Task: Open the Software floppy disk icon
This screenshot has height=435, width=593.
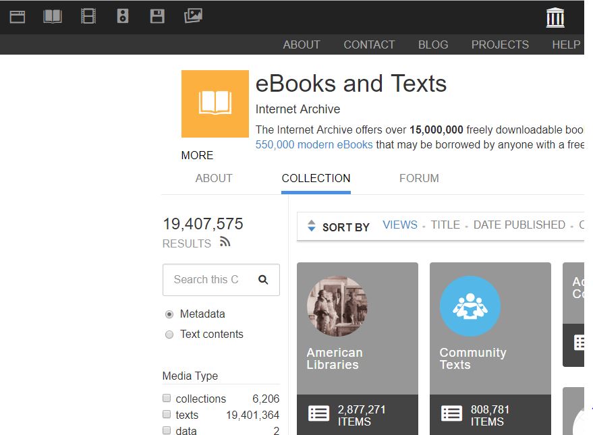Action: click(157, 16)
